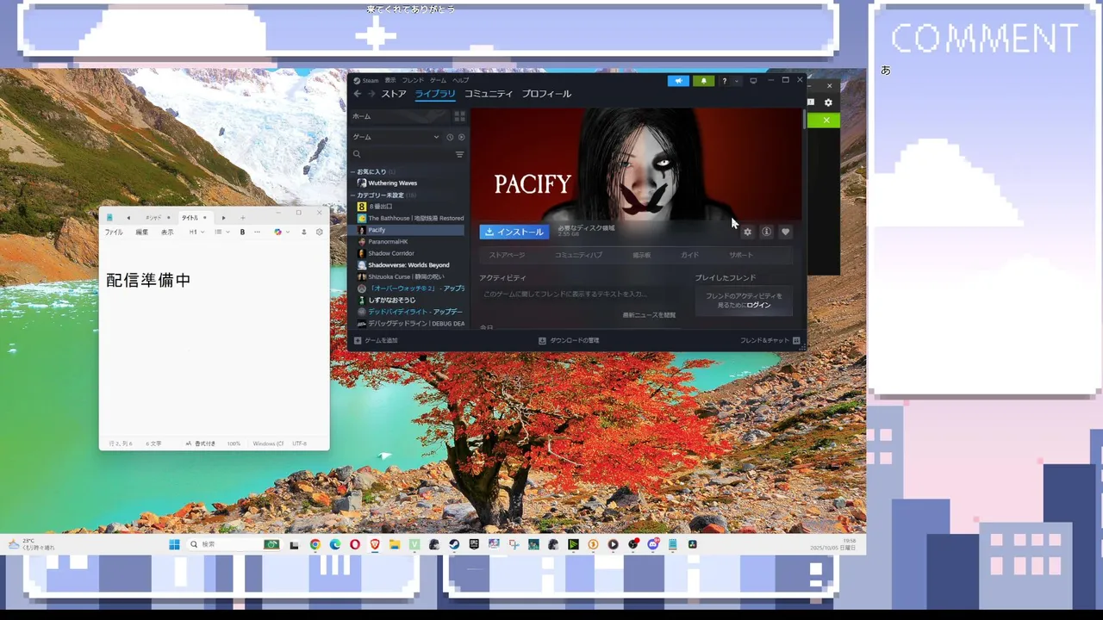Add new Notepad tab with plus

242,218
